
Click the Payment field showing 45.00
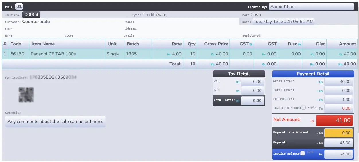(338, 143)
